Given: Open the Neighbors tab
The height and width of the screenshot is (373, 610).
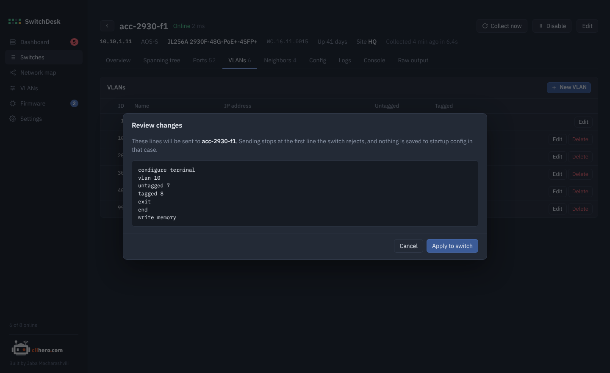Looking at the screenshot, I should pyautogui.click(x=280, y=60).
